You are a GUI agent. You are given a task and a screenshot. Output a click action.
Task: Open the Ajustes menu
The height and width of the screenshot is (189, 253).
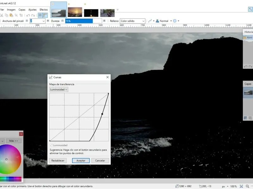[x=33, y=10]
